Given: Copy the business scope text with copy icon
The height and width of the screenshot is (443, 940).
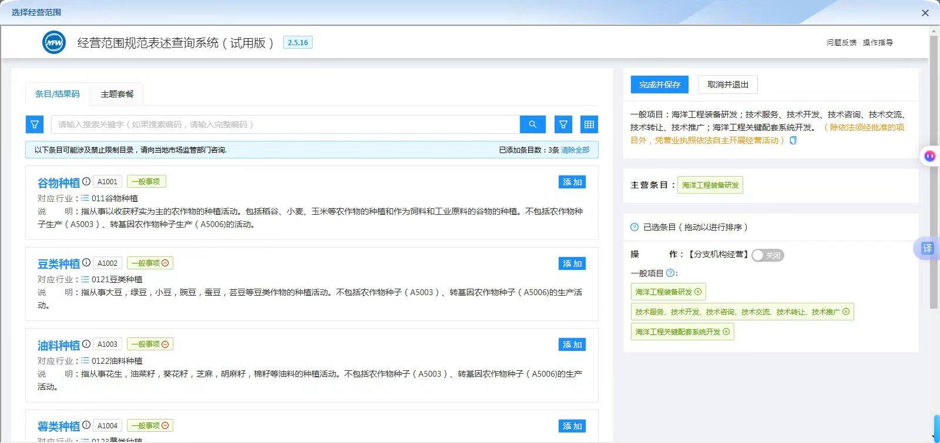Looking at the screenshot, I should 793,140.
